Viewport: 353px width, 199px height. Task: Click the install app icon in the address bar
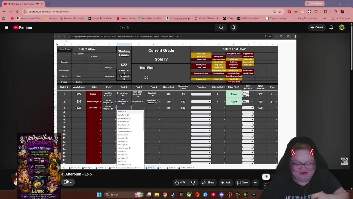[274, 12]
